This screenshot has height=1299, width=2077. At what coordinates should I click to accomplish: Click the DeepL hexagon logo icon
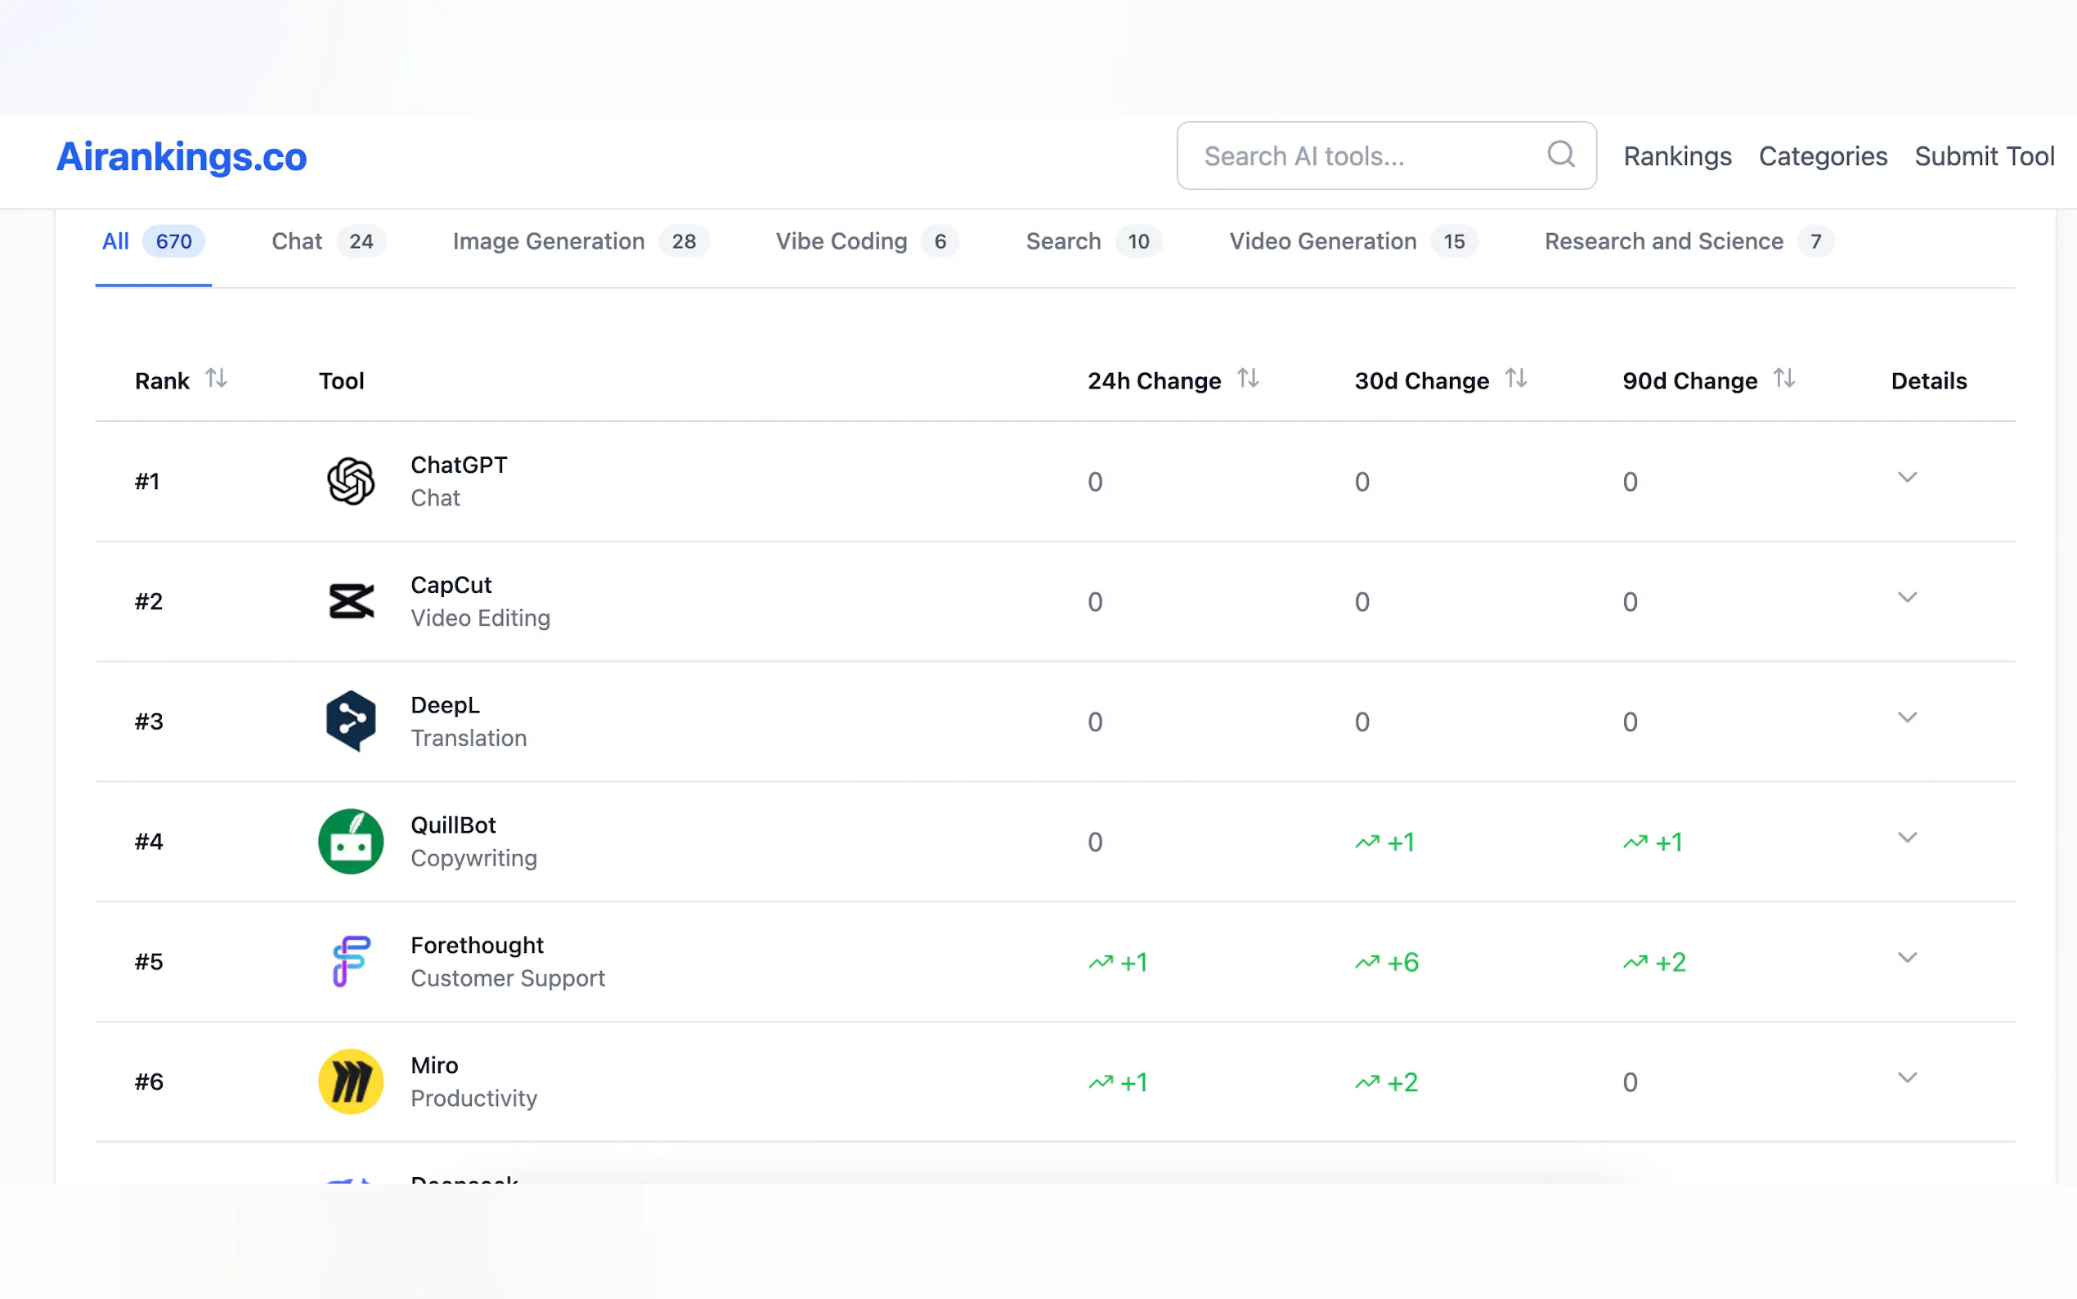pyautogui.click(x=350, y=721)
